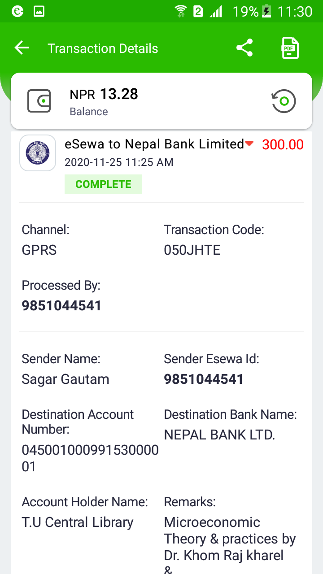
Task: Open the Nepal Bank Limited logo
Action: click(38, 153)
